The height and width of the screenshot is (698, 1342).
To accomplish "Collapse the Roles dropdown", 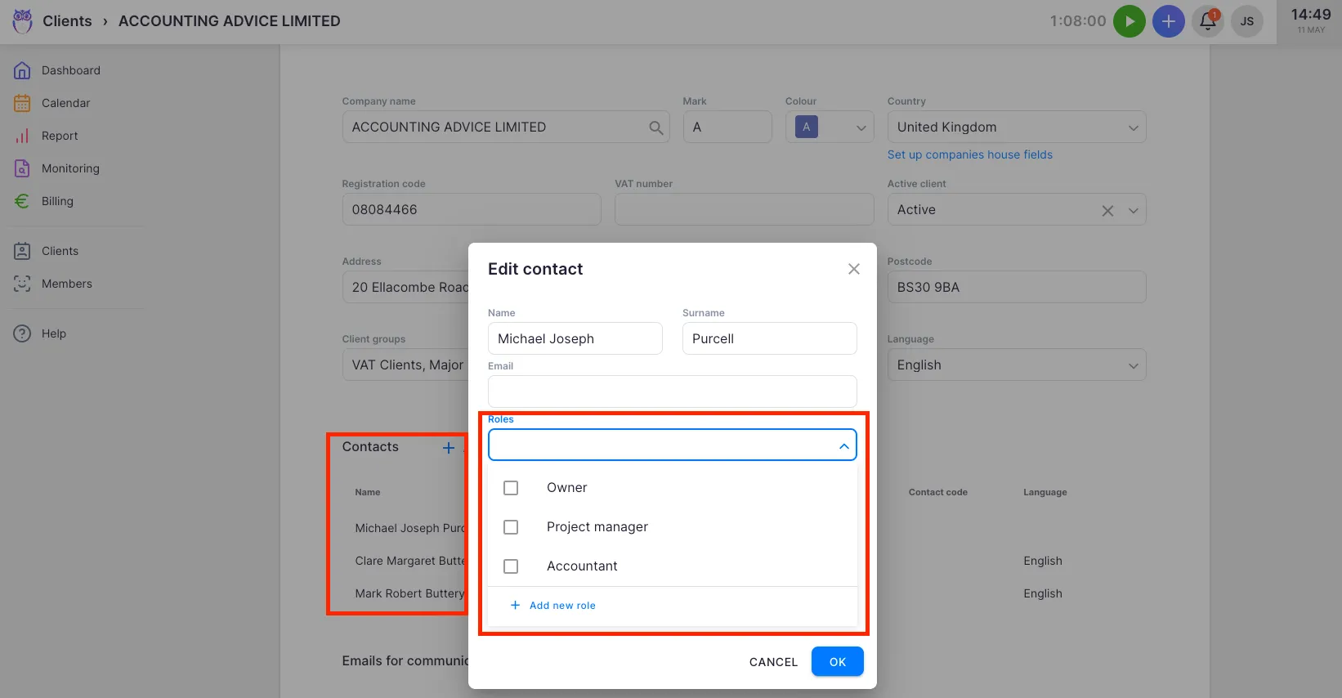I will [843, 446].
